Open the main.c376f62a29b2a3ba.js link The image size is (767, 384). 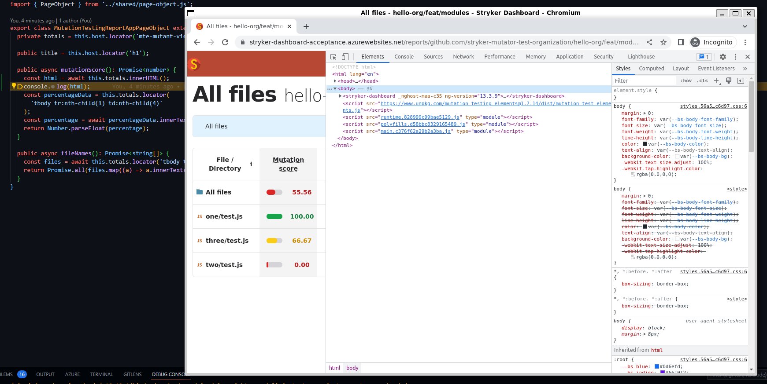click(415, 131)
